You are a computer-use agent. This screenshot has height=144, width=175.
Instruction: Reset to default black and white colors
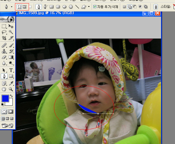tap(3, 104)
